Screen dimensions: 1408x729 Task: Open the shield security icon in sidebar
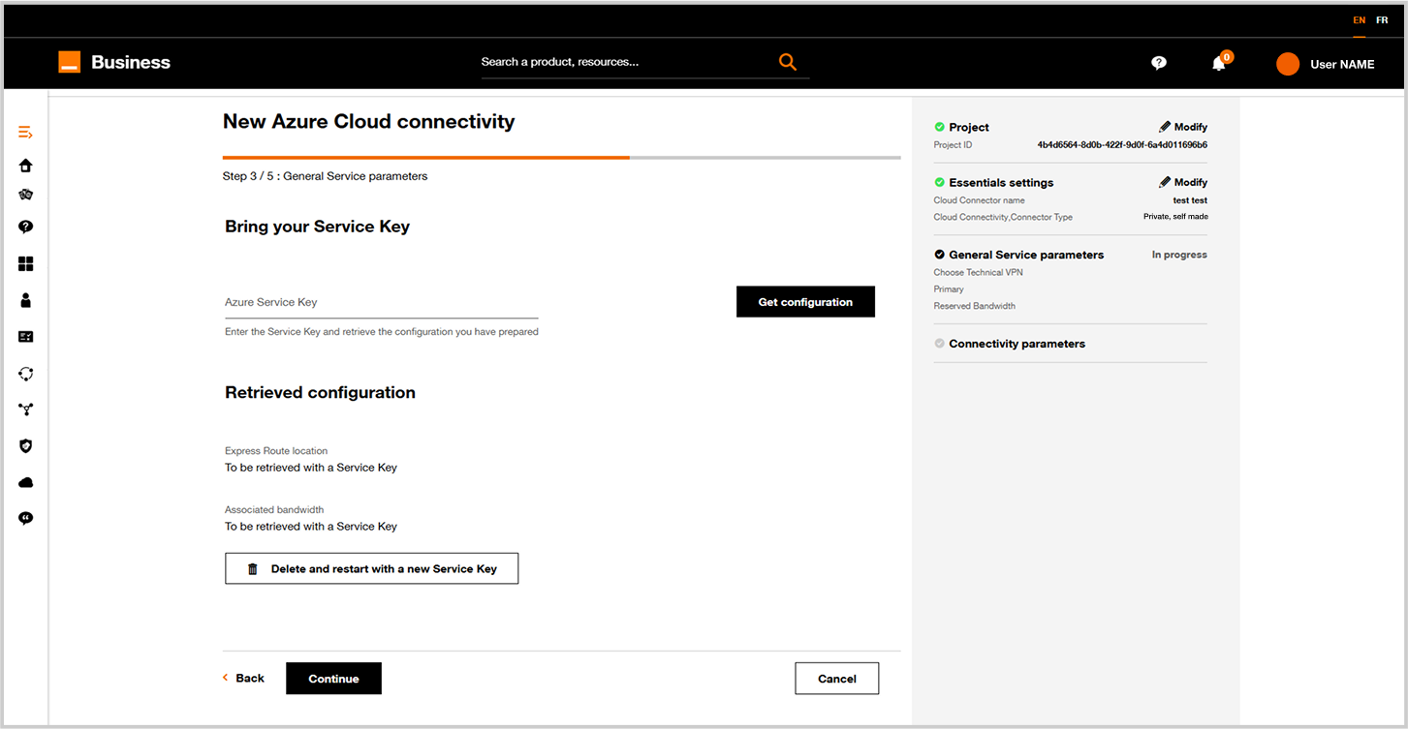26,446
